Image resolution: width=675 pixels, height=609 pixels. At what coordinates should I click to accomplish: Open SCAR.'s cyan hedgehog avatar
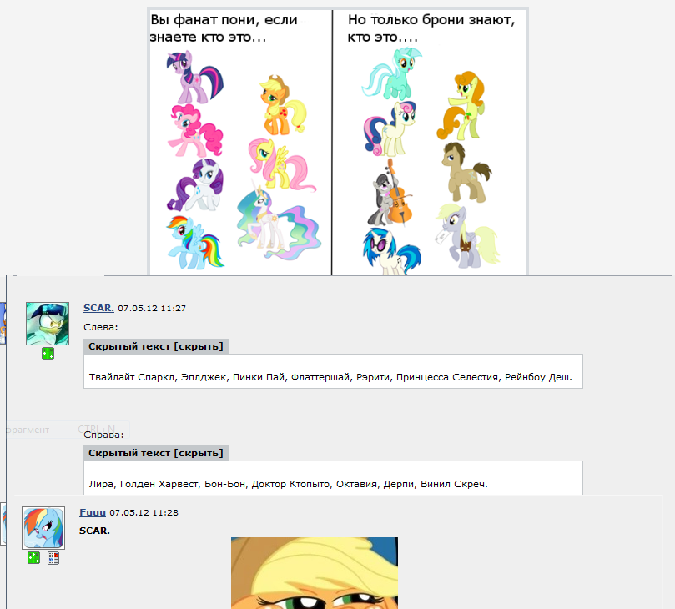(48, 324)
